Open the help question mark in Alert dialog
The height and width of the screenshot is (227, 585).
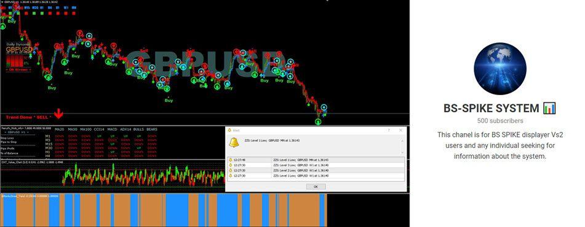(389, 130)
